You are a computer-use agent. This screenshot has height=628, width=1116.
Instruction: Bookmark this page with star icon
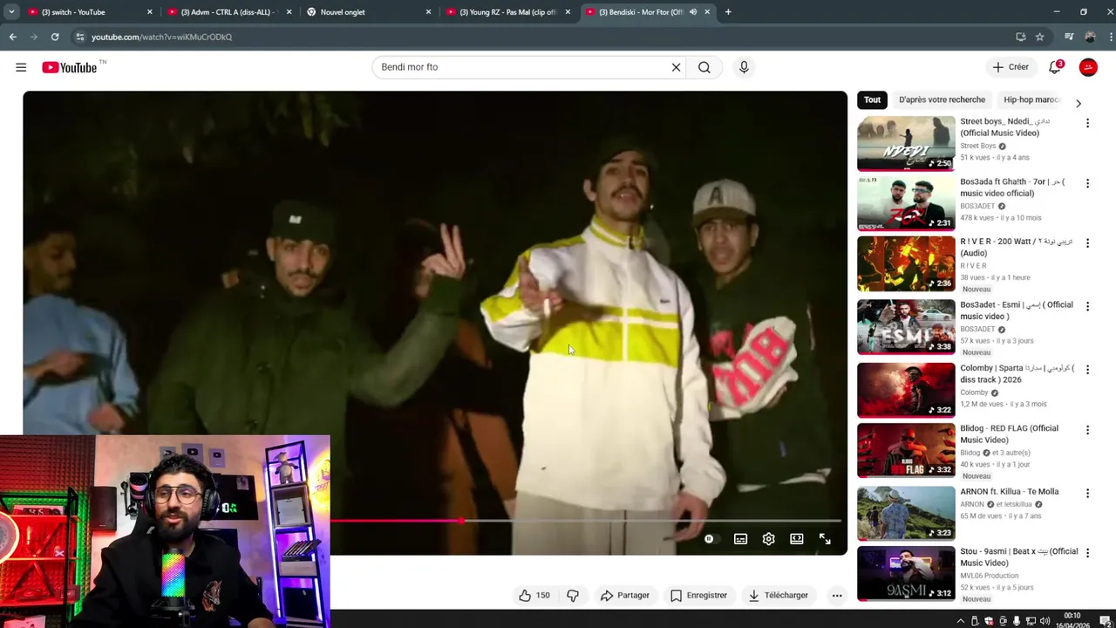click(x=1039, y=37)
